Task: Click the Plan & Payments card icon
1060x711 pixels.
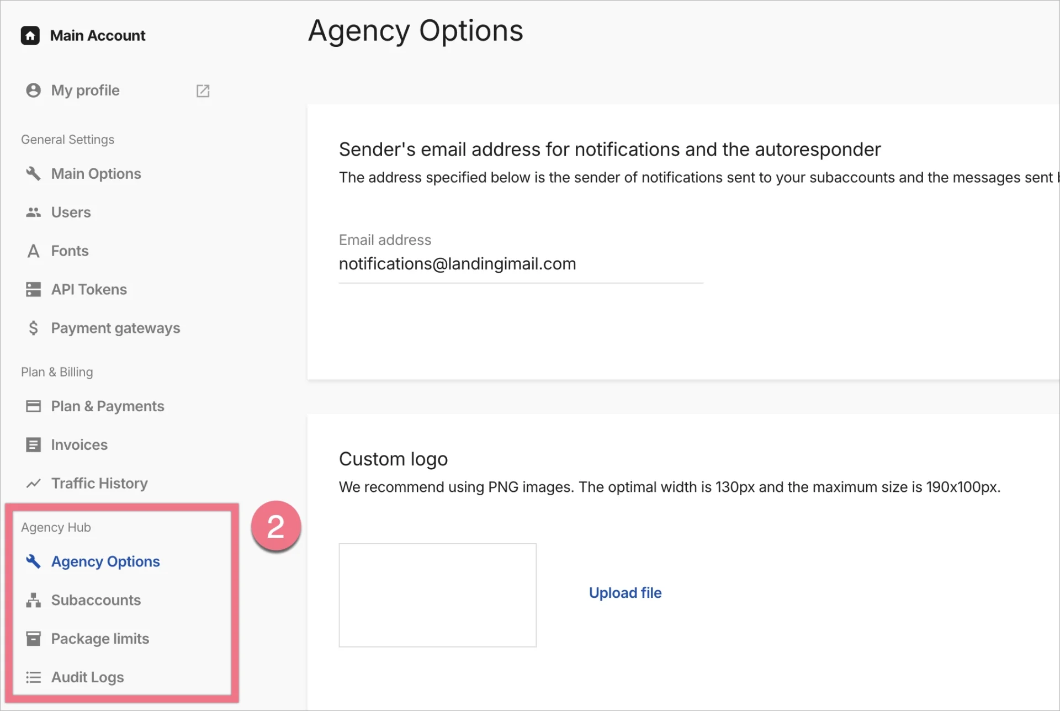Action: pyautogui.click(x=33, y=406)
